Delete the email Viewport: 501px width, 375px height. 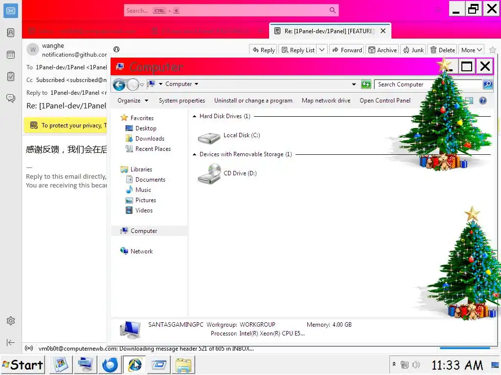pos(442,50)
